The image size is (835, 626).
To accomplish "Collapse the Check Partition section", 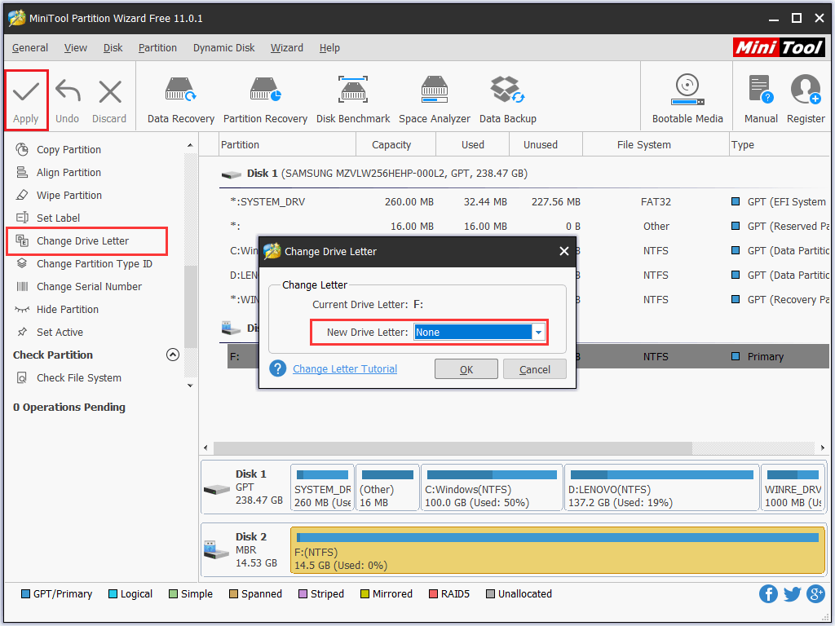I will [x=173, y=355].
